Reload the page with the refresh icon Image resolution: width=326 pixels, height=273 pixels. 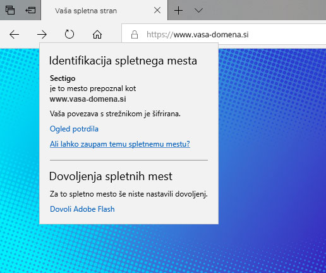pos(69,34)
